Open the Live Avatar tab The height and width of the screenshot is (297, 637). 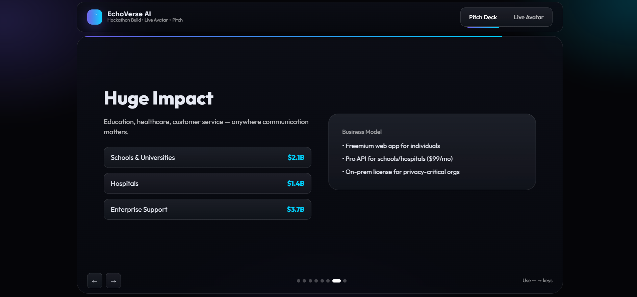[x=529, y=17]
